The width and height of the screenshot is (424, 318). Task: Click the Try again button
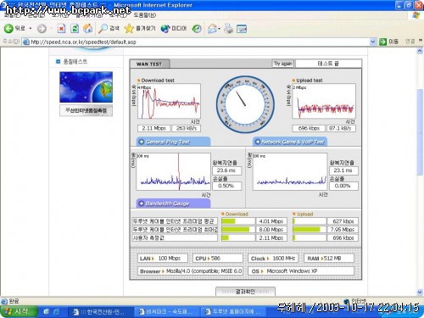[283, 64]
